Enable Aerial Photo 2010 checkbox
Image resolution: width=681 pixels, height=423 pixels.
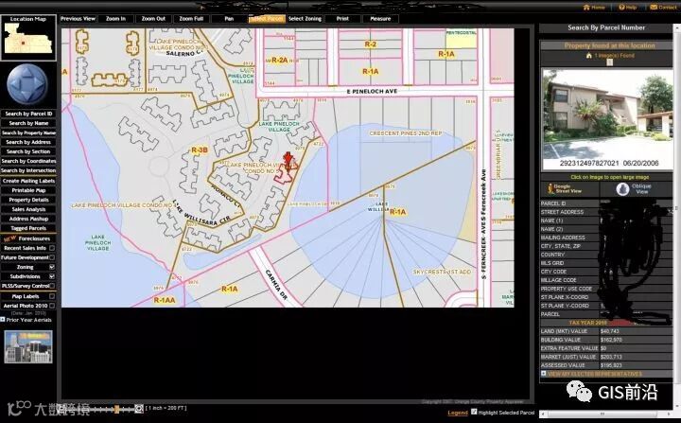52,306
